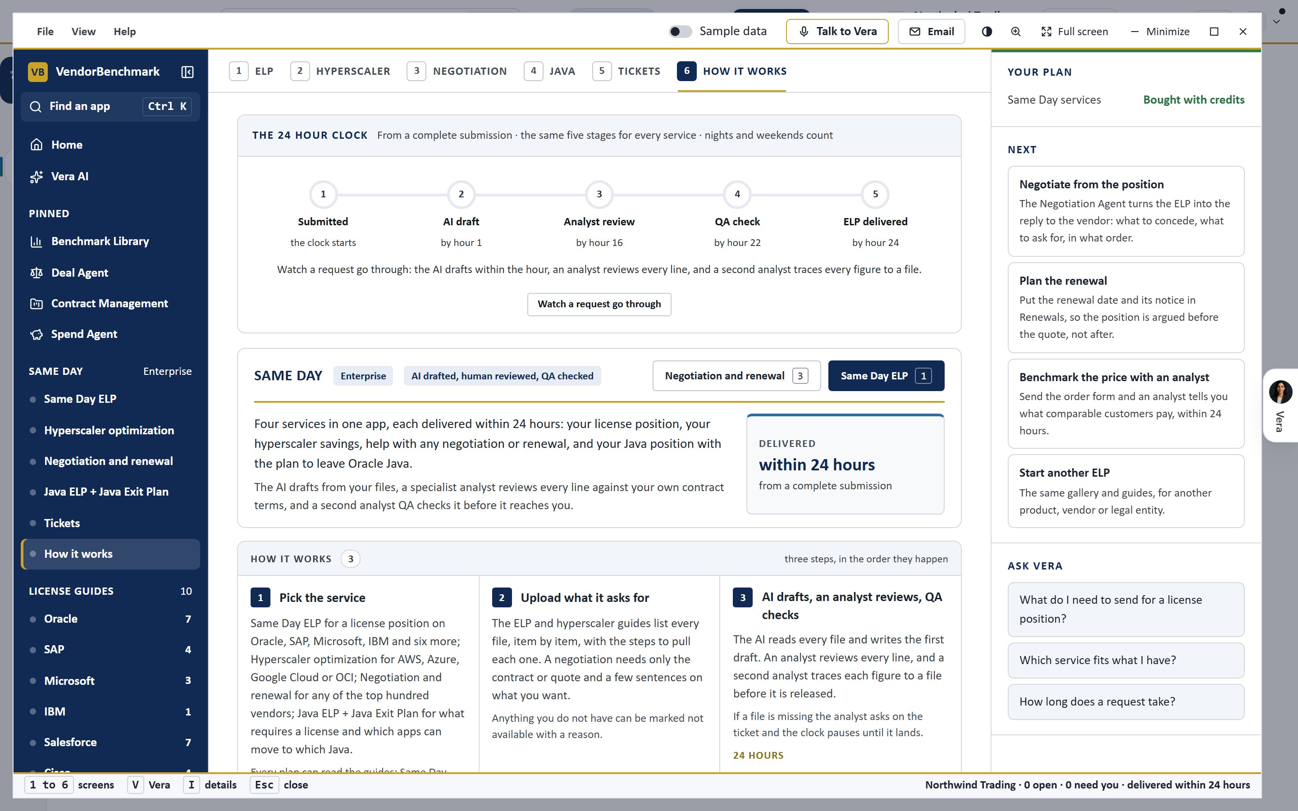This screenshot has width=1298, height=811.
Task: Open pinned Contract Management
Action: pyautogui.click(x=110, y=304)
